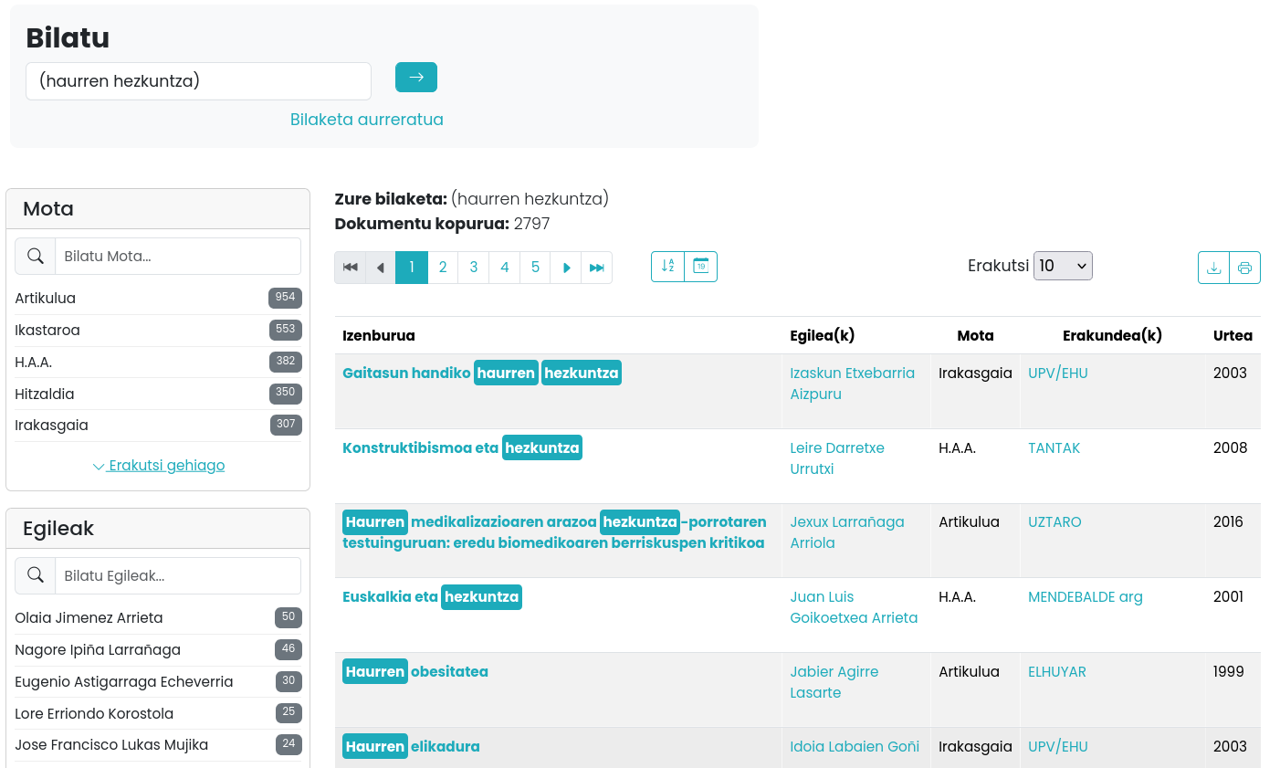1280x768 pixels.
Task: Print the results list
Action: pyautogui.click(x=1244, y=268)
